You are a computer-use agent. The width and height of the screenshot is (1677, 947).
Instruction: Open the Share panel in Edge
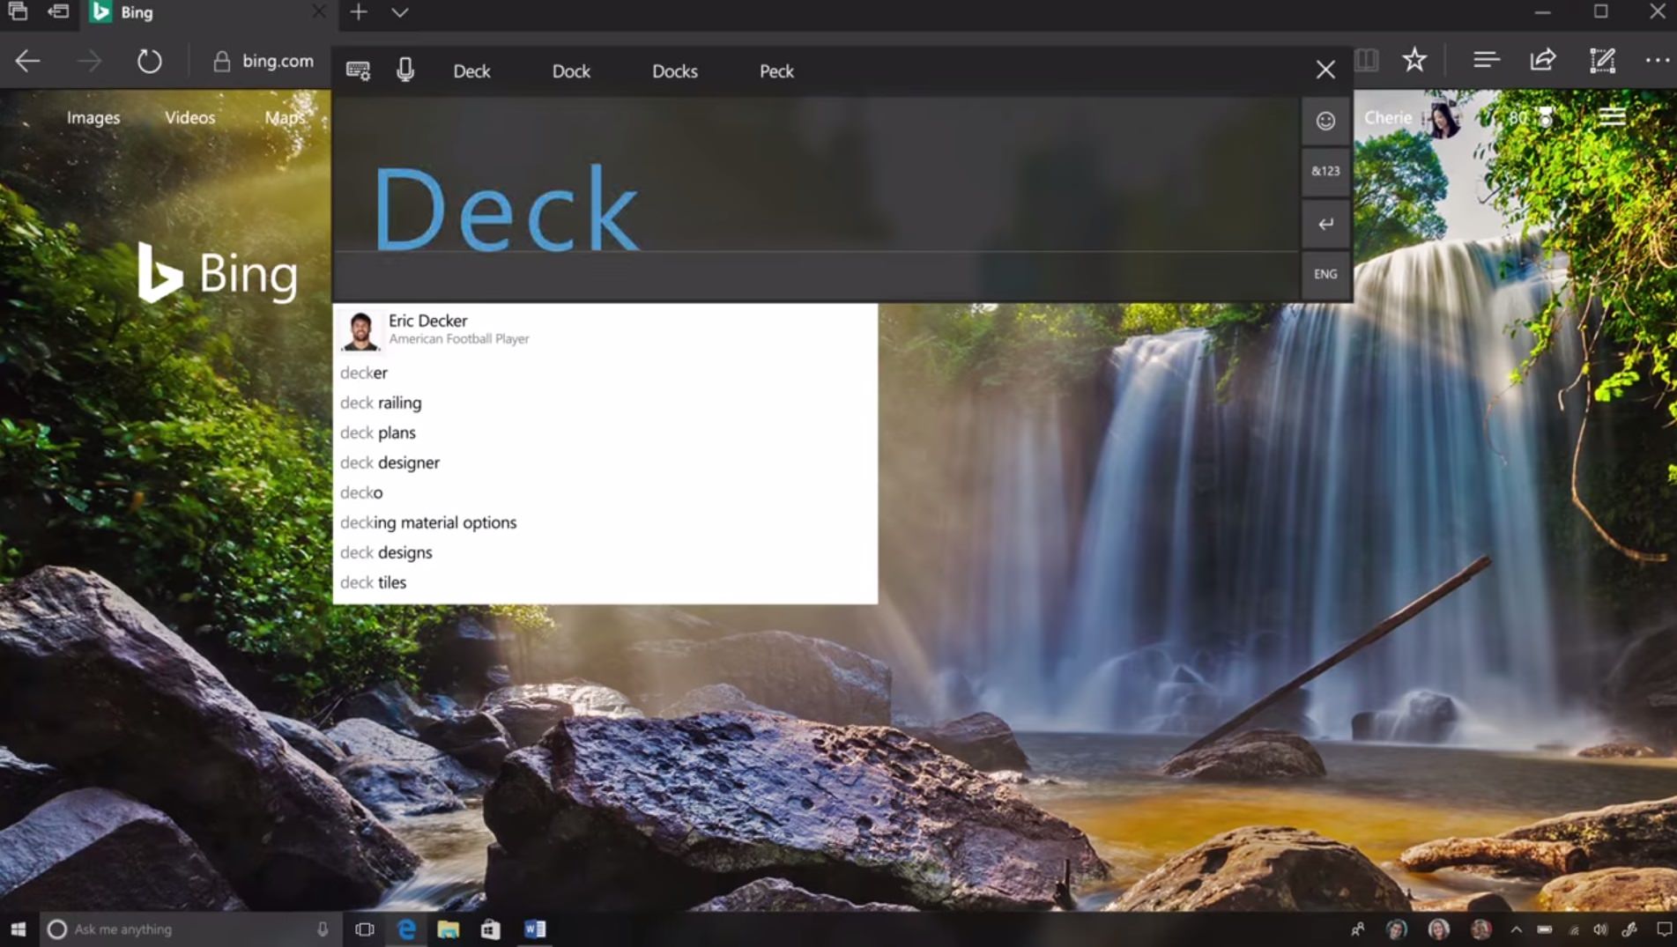tap(1543, 59)
